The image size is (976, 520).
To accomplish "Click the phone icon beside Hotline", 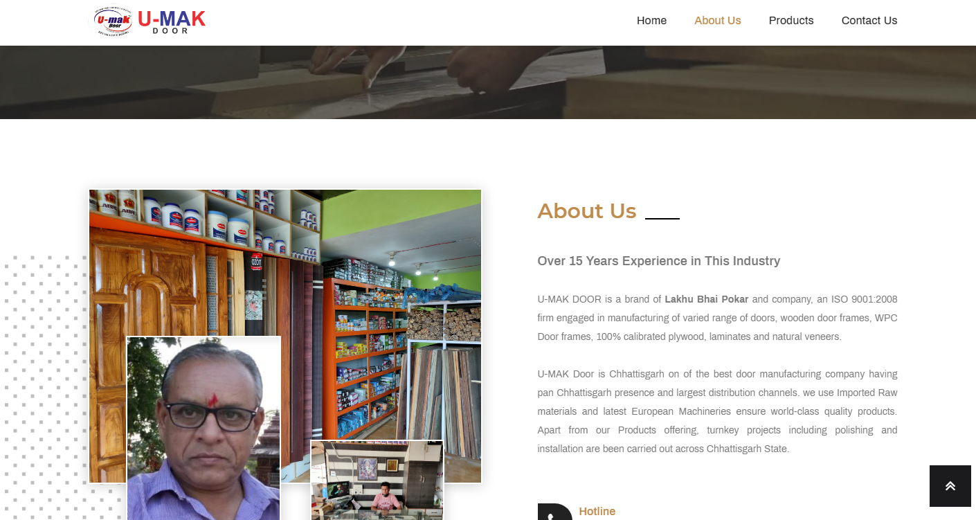I will click(x=555, y=512).
